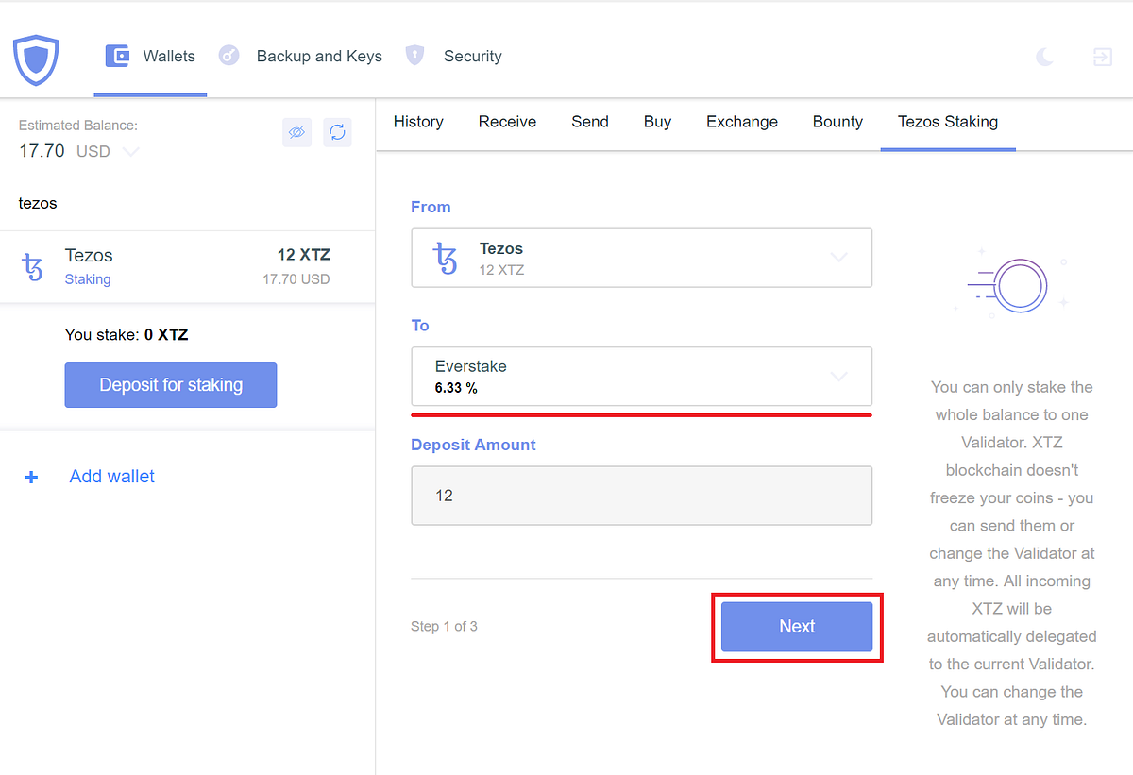Click the Deposit Amount field

tap(641, 496)
